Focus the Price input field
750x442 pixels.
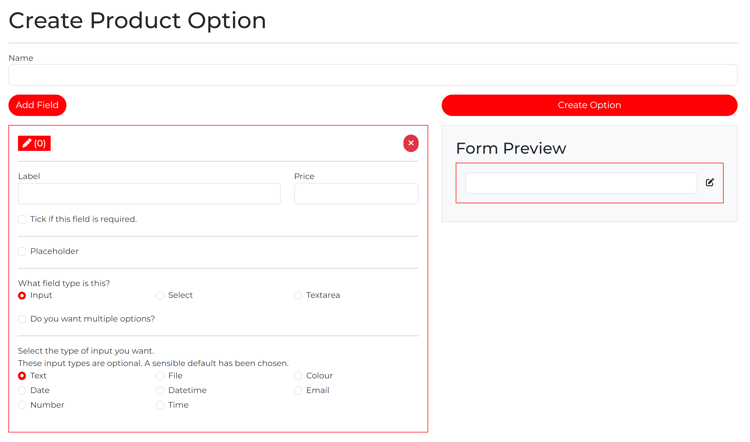(356, 194)
